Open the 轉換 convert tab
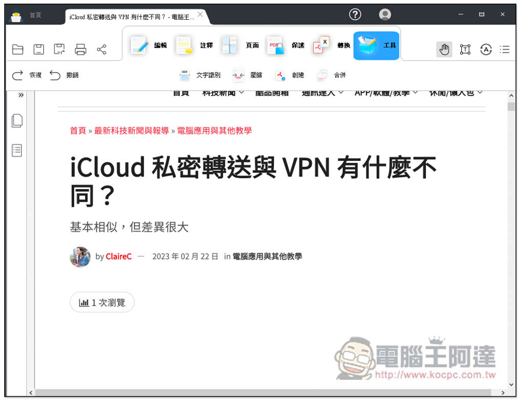Screen dimensions: 520x401 pos(331,45)
